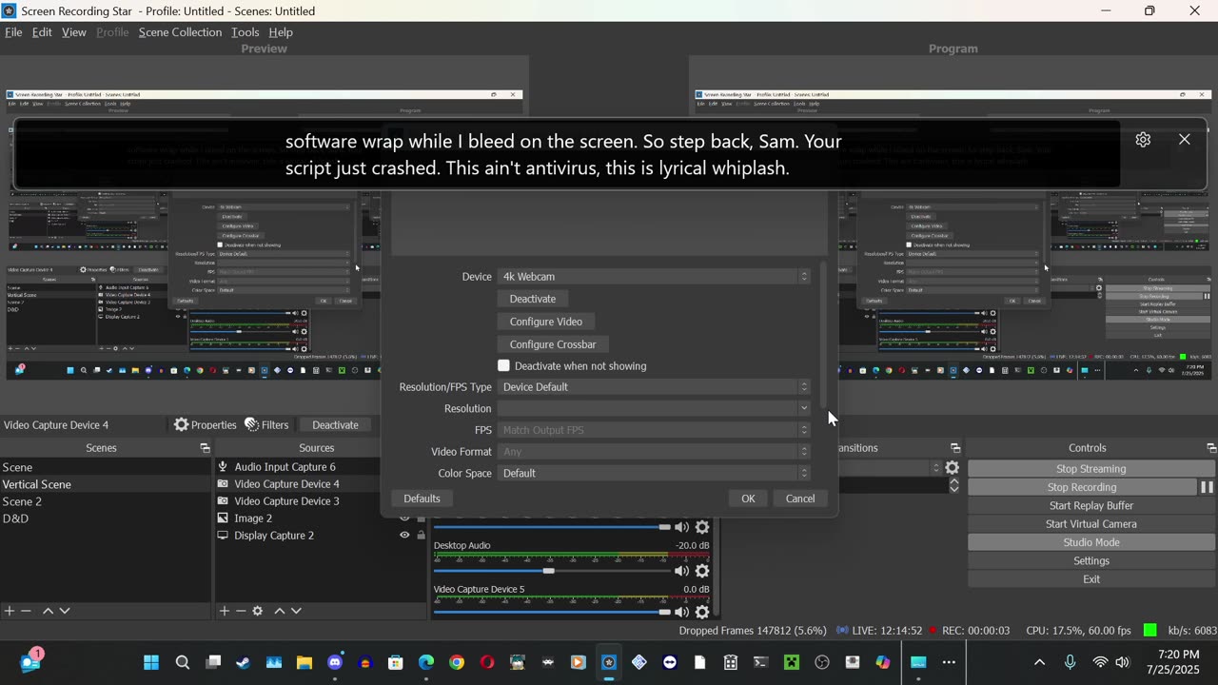Open Video Capture Device 5 mixer gear
Screen dimensions: 1218x685
pos(702,613)
